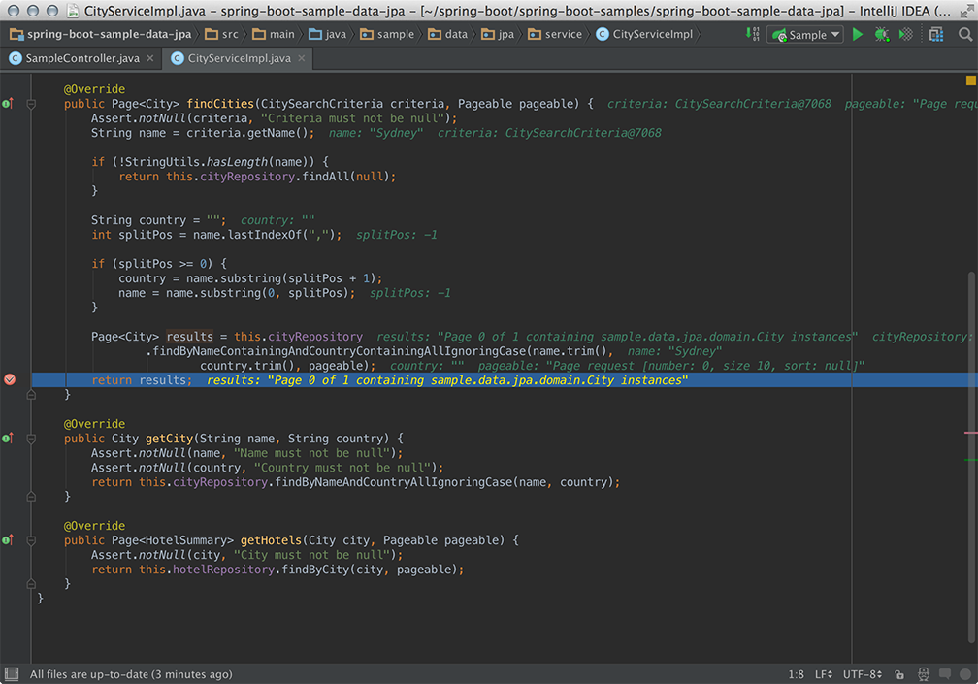This screenshot has width=978, height=684.
Task: Change the LF line separator setting
Action: tap(823, 674)
